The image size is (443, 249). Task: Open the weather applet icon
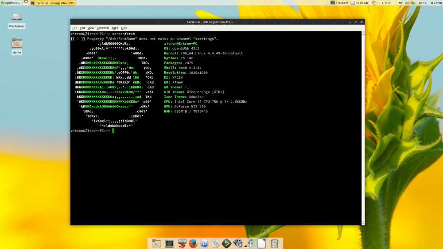pyautogui.click(x=374, y=3)
